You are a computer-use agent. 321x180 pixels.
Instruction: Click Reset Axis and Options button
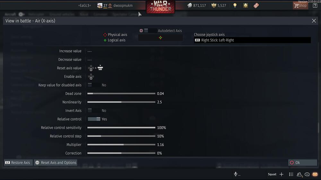click(56, 163)
